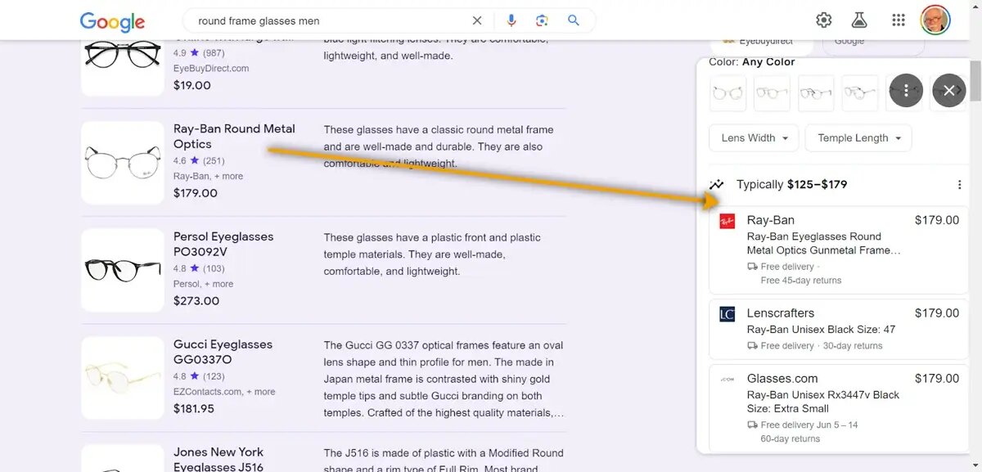Start voice search with microphone icon
The height and width of the screenshot is (472, 982).
tap(511, 20)
